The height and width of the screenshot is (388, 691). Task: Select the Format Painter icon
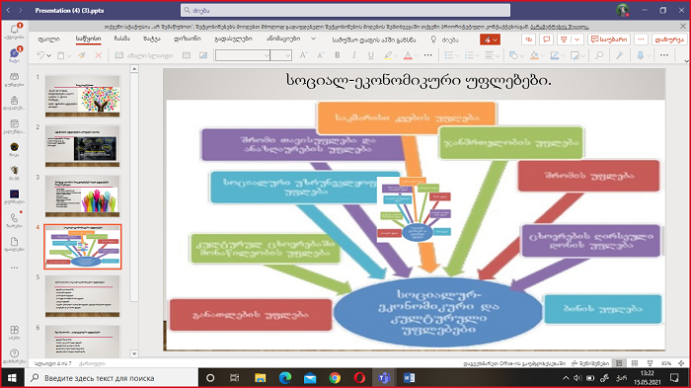coord(82,55)
